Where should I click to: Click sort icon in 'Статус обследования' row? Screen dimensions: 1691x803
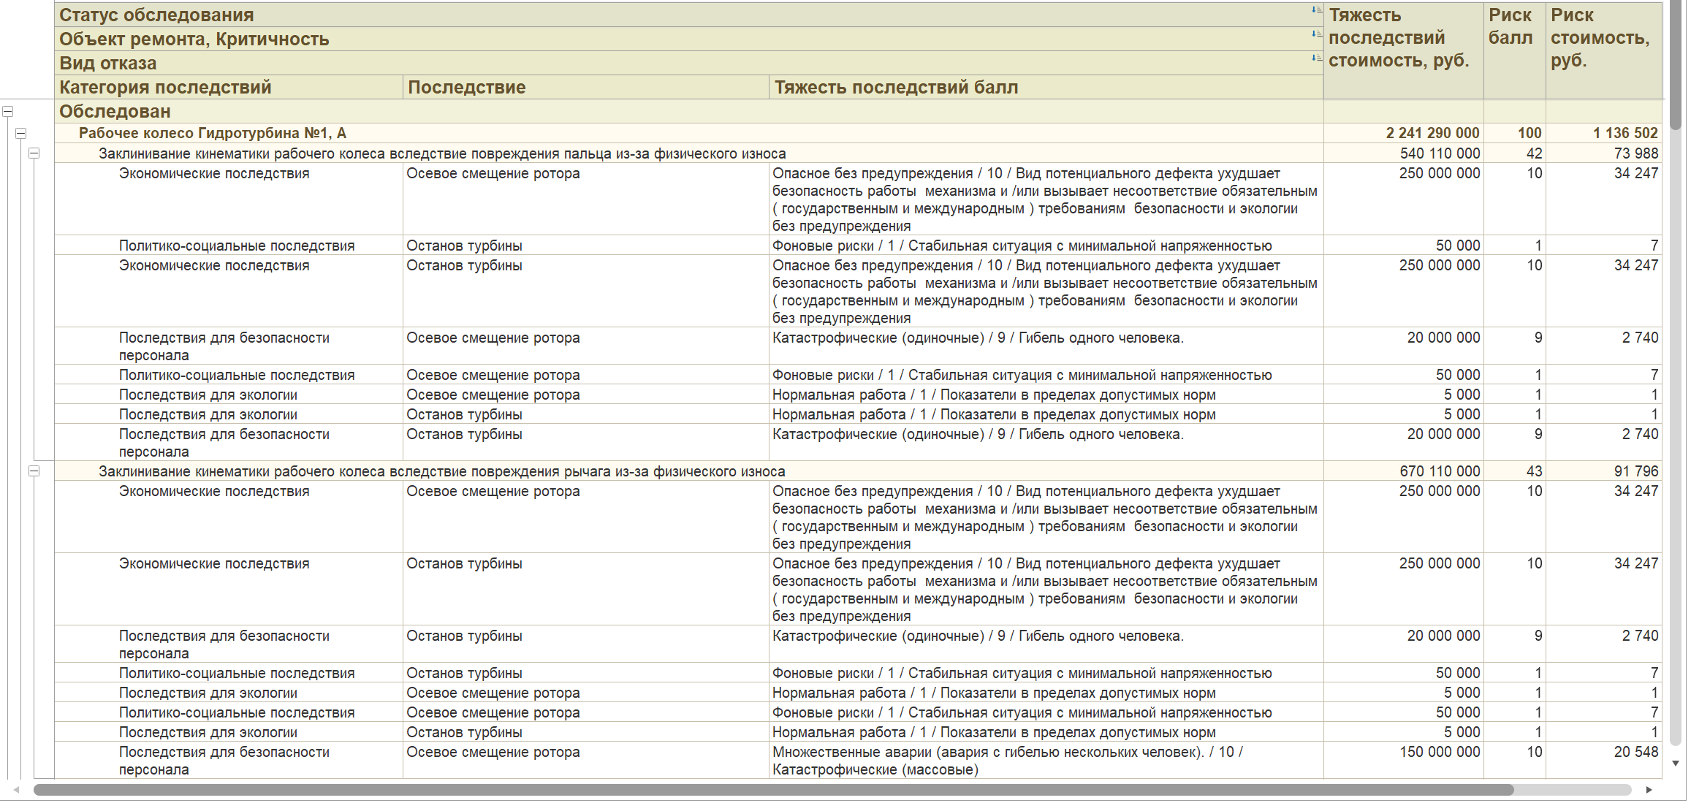[1316, 10]
